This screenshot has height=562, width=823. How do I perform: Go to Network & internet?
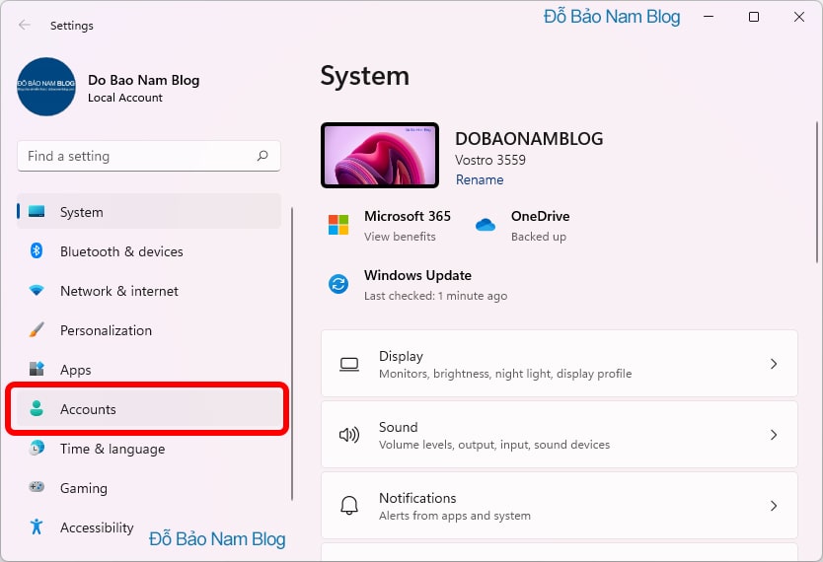(x=149, y=291)
